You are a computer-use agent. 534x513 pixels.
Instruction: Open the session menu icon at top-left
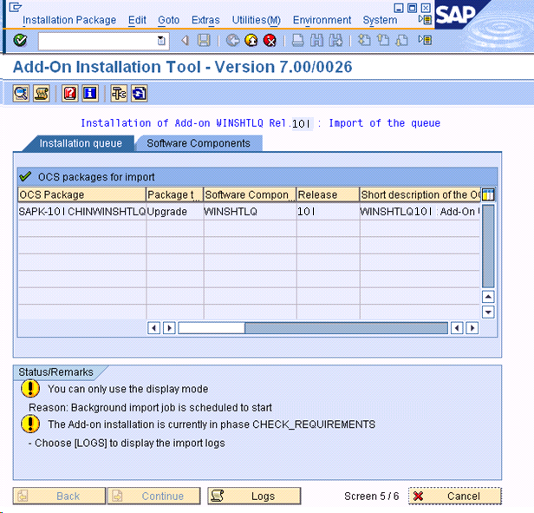16,7
